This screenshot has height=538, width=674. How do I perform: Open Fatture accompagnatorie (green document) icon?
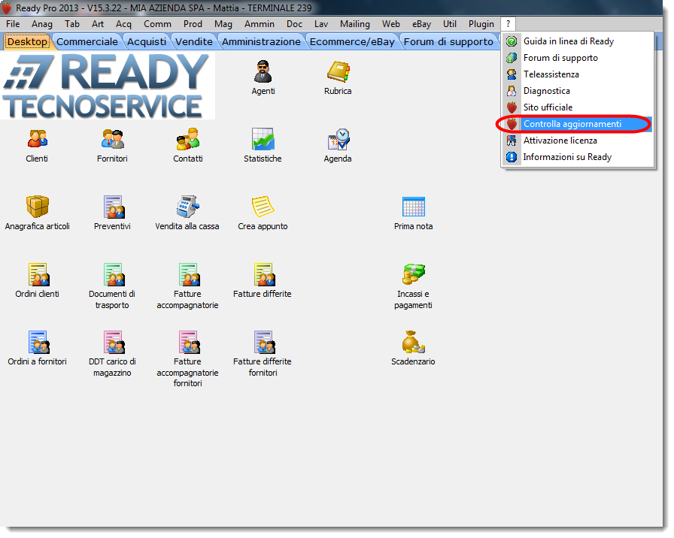(188, 275)
